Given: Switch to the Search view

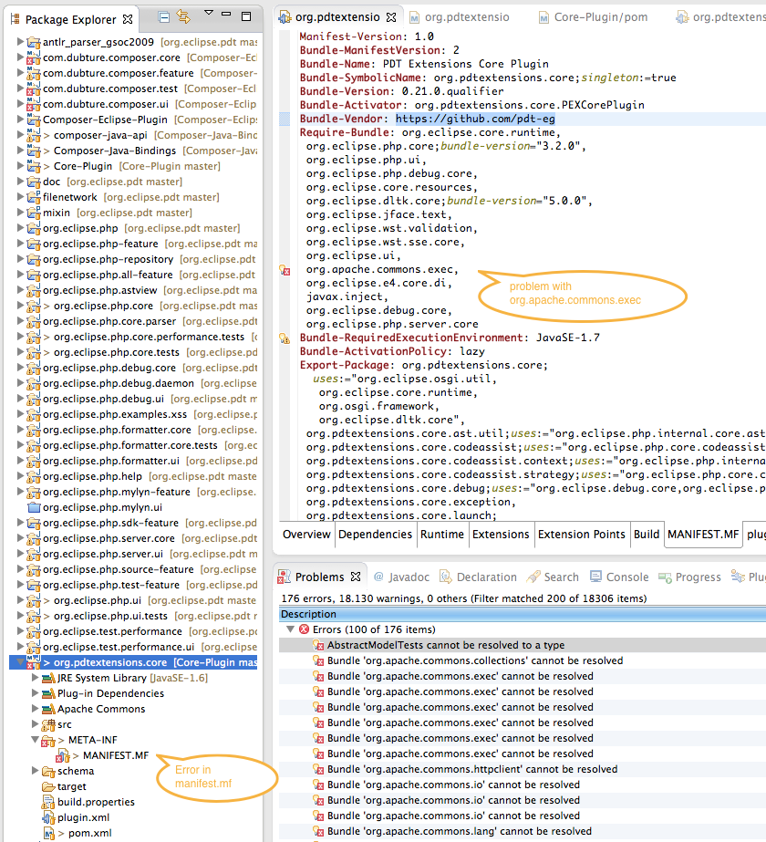Looking at the screenshot, I should point(553,577).
